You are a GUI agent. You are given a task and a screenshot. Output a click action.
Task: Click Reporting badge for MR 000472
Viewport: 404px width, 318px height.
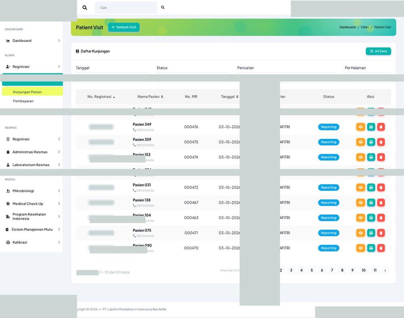pos(328,188)
